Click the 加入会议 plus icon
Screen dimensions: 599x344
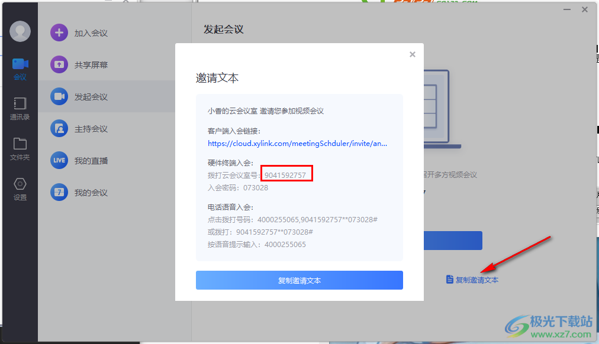tap(59, 33)
